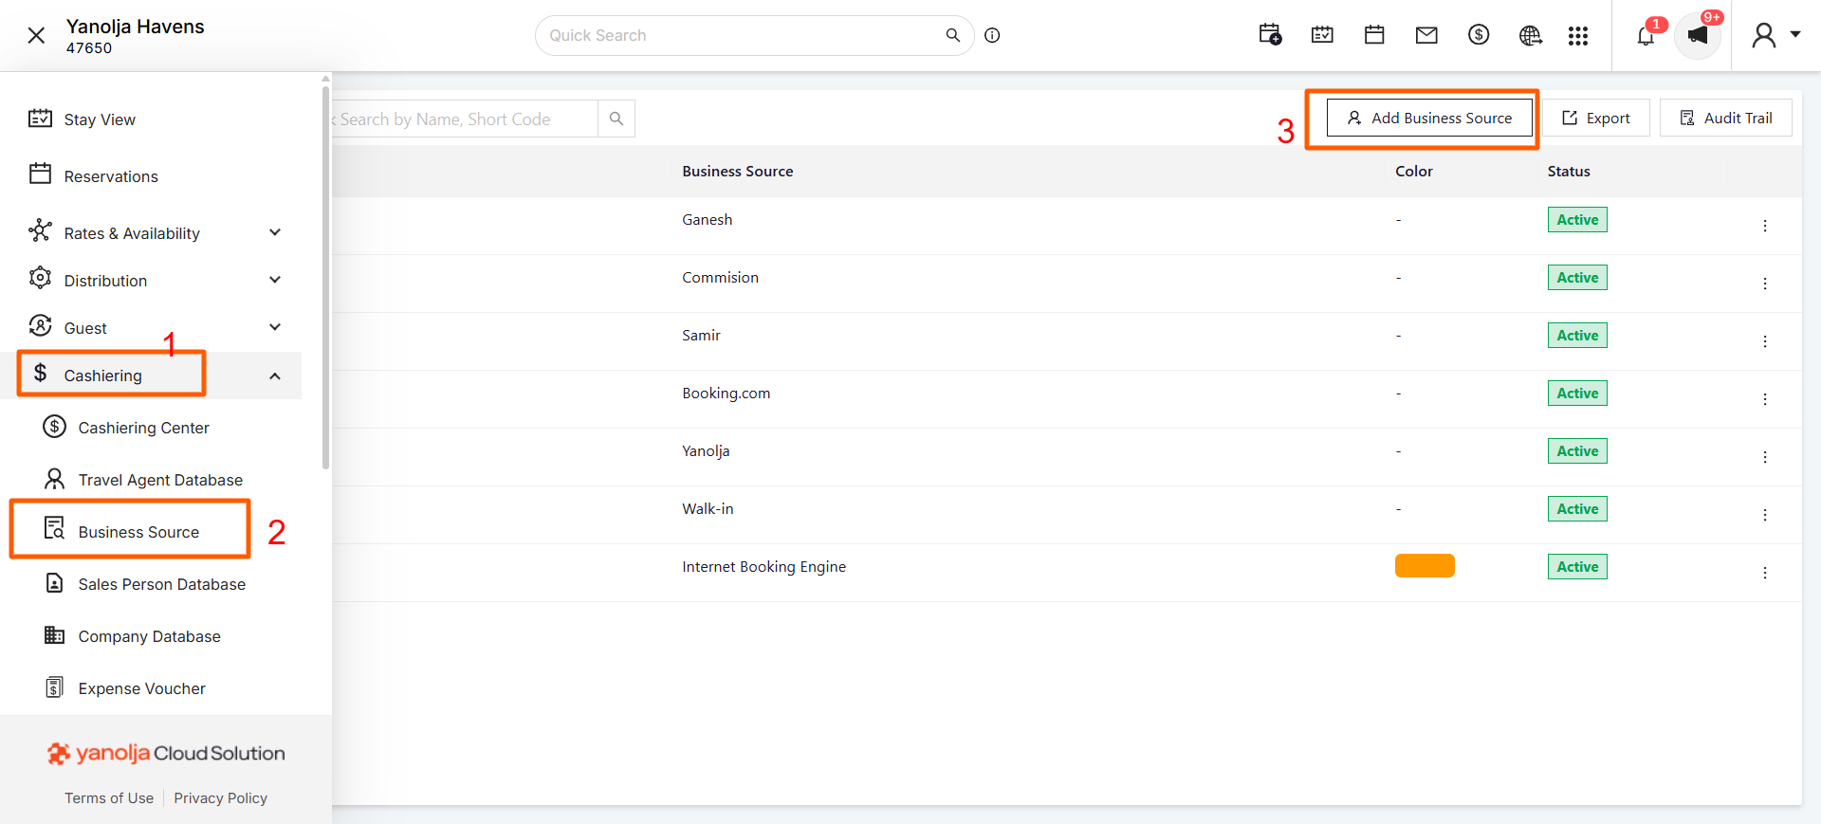Select Distribution menu item
Image resolution: width=1821 pixels, height=824 pixels.
coord(105,281)
